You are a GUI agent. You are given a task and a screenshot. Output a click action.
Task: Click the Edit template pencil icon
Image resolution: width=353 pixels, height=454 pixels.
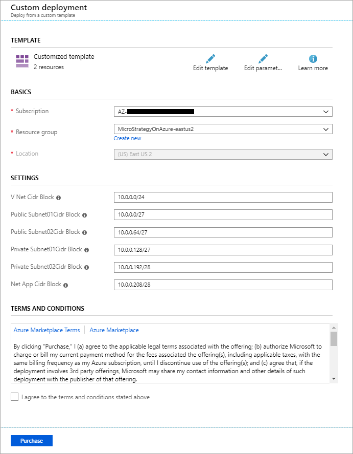point(210,58)
